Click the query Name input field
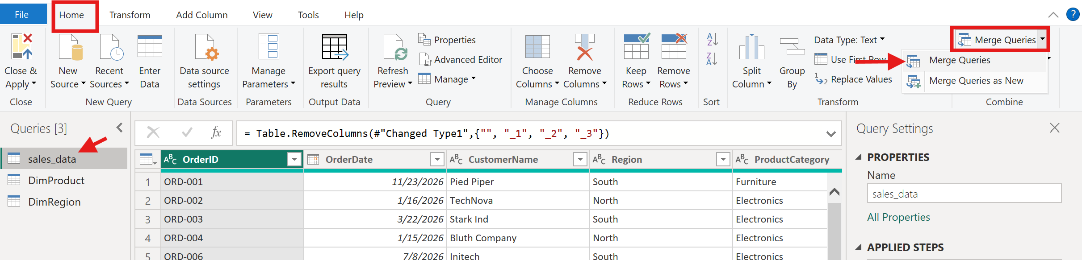Screen dimensions: 1082x260 click(x=964, y=194)
